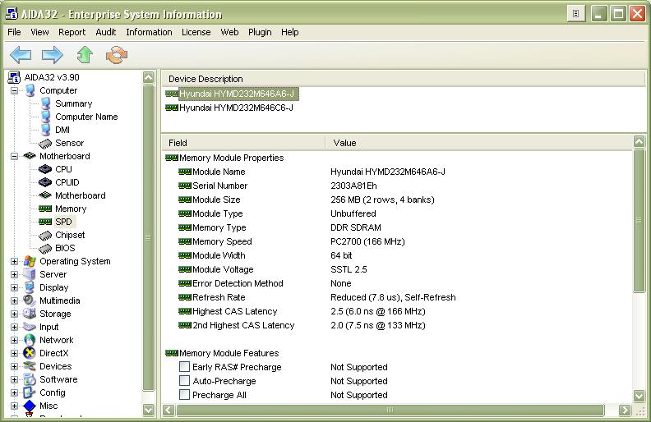Click the tree panel vertical scrollbar thumb
Viewport: 651px width, 422px height.
coord(148,237)
